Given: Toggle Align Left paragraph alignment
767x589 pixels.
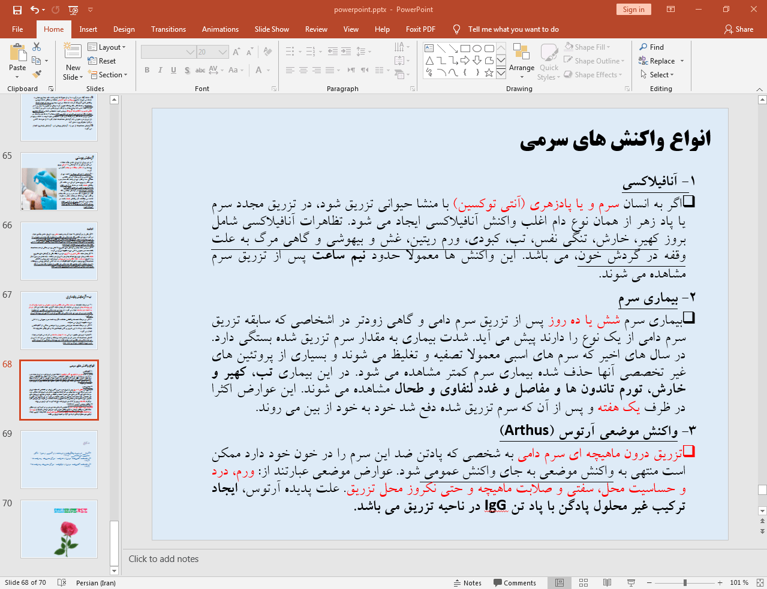Looking at the screenshot, I should 290,70.
